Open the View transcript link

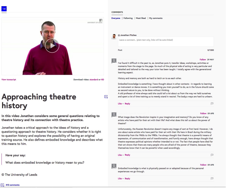(x=9, y=80)
